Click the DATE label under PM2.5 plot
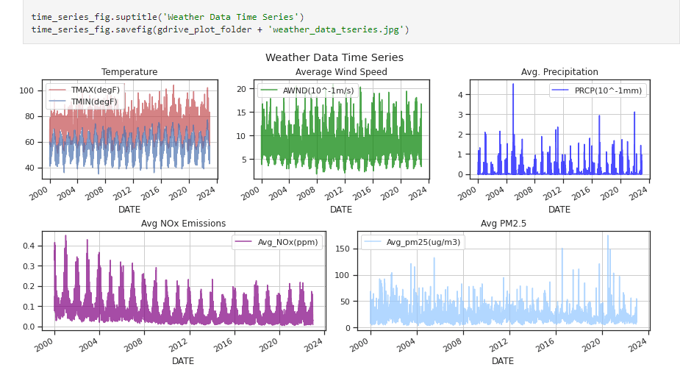 point(503,360)
